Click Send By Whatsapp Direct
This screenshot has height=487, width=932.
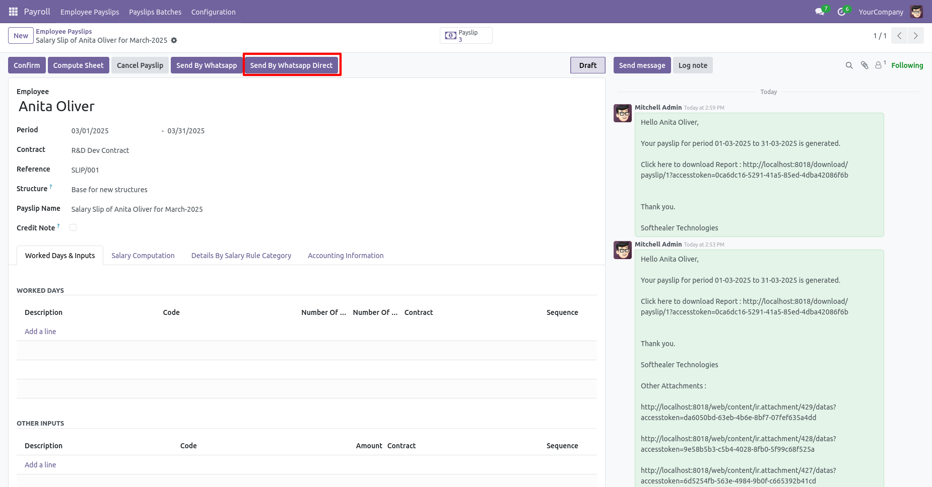coord(291,65)
